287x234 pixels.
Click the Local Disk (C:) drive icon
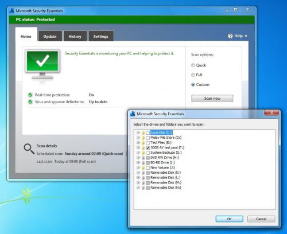click(x=143, y=132)
